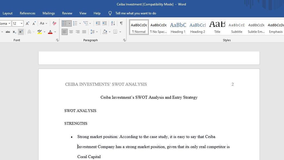Select Center paragraph alignment
This screenshot has height=160, width=284.
pyautogui.click(x=71, y=32)
